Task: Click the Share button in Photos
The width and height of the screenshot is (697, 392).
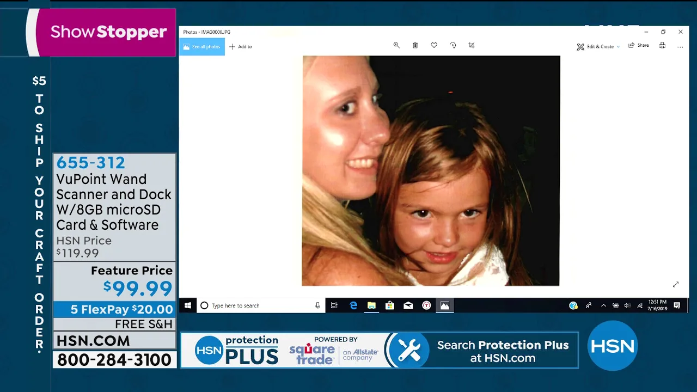Action: pos(639,46)
